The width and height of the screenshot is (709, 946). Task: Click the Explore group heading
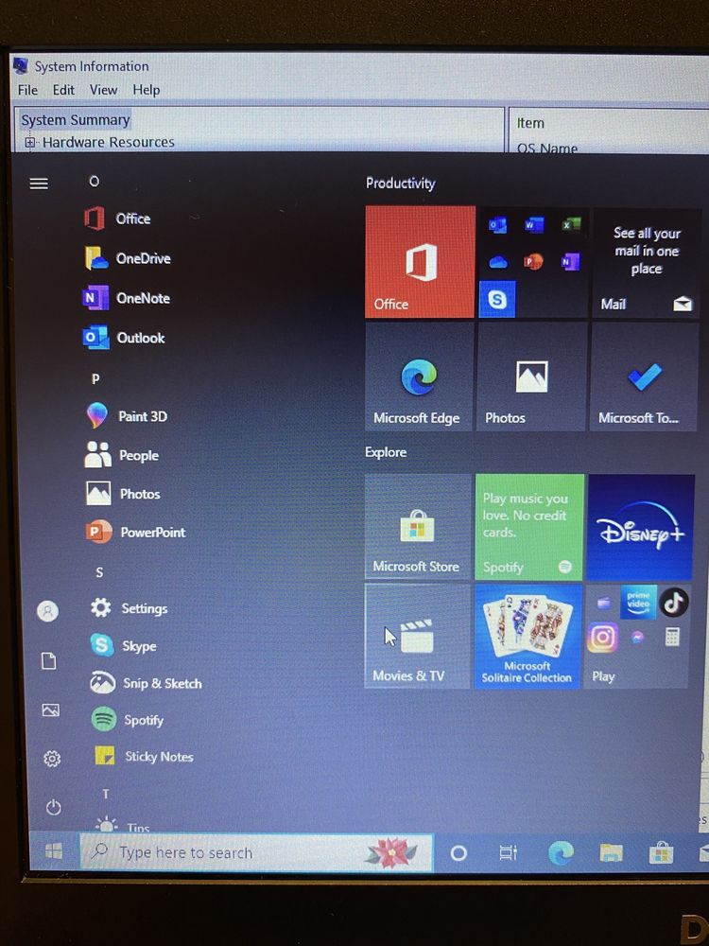tap(386, 452)
